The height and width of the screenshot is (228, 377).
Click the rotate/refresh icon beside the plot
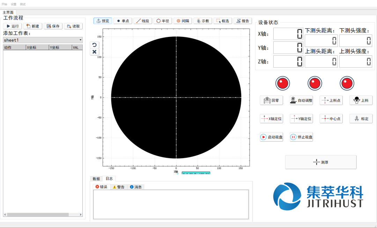[94, 45]
